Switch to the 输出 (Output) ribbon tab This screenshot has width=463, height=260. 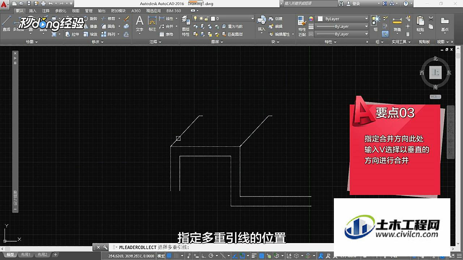[x=102, y=11]
